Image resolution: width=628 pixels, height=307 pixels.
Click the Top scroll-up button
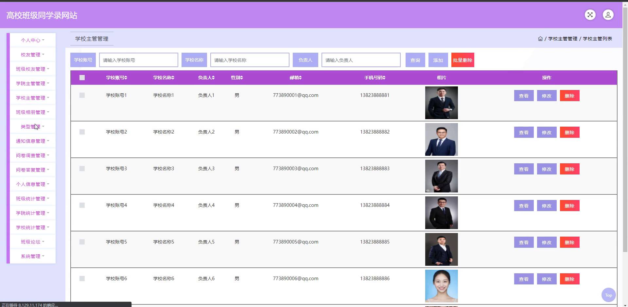pyautogui.click(x=608, y=295)
